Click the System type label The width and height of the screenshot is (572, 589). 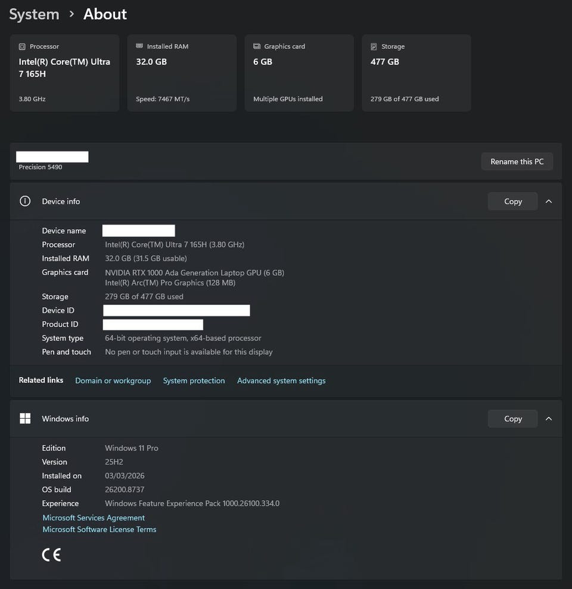(63, 338)
